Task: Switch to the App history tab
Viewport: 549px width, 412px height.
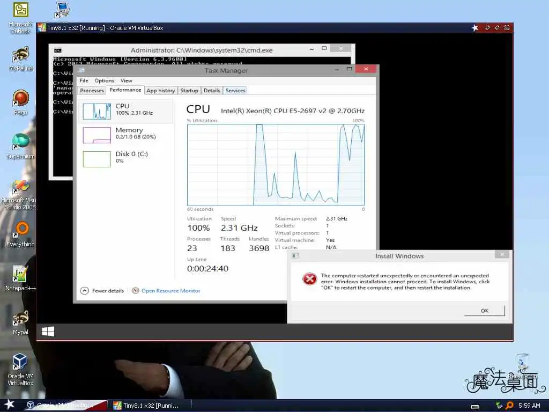Action: click(x=161, y=90)
